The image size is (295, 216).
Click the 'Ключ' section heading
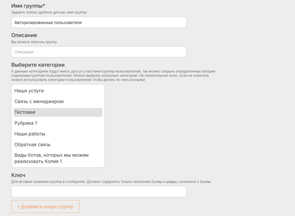(x=18, y=175)
